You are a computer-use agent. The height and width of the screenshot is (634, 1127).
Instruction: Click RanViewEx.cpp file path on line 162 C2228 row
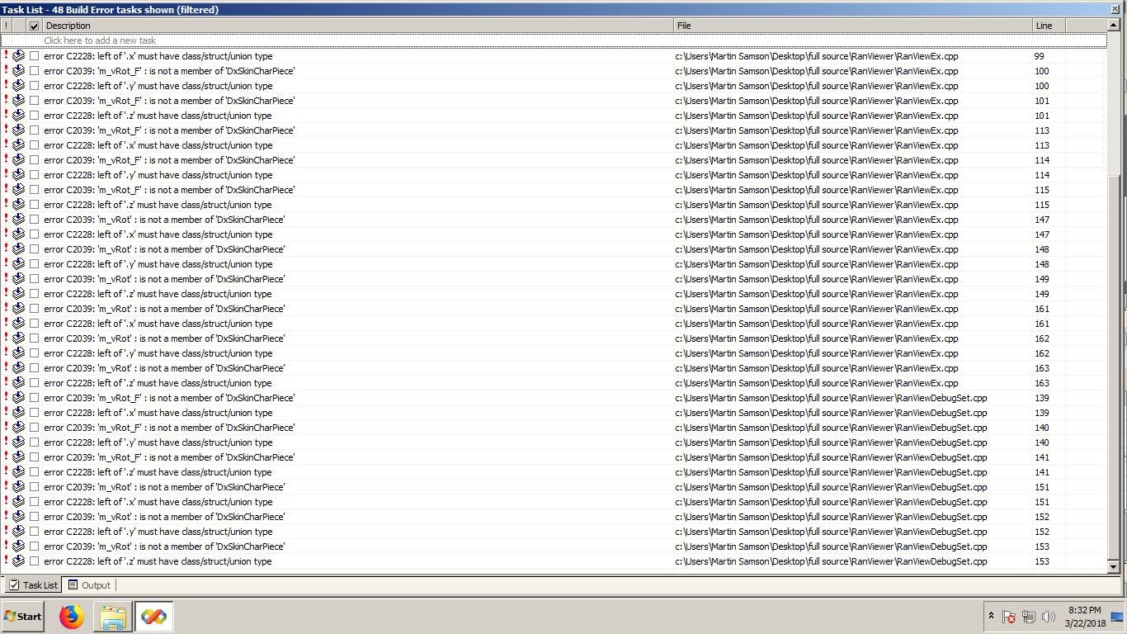tap(817, 353)
